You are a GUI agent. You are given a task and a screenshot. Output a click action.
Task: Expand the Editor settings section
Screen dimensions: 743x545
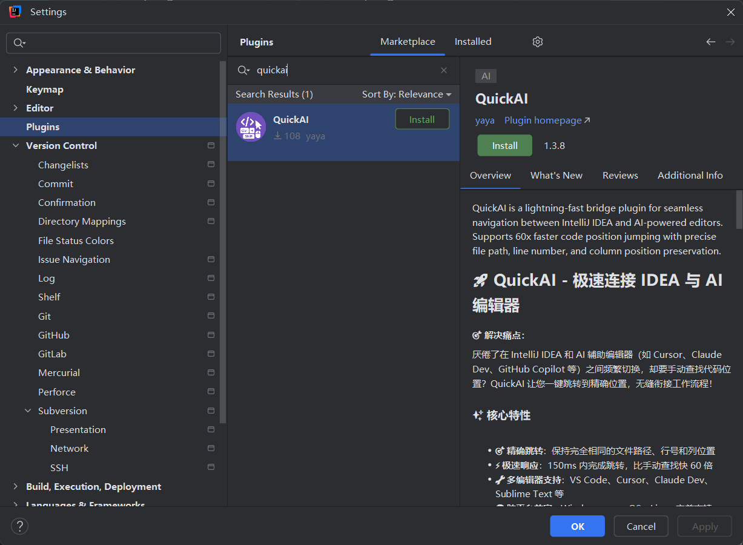pos(15,108)
